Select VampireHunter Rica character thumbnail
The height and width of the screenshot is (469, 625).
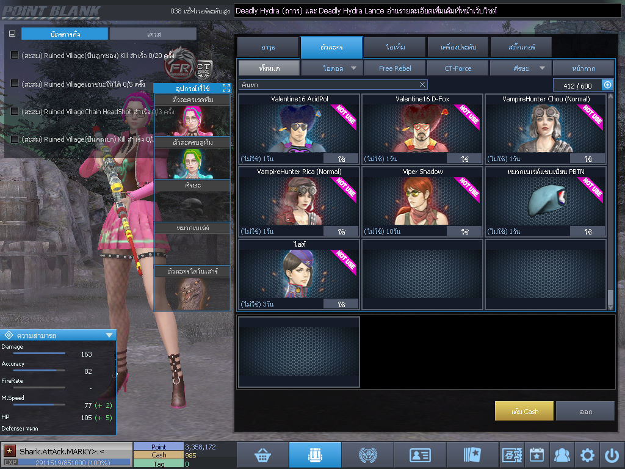click(x=299, y=201)
